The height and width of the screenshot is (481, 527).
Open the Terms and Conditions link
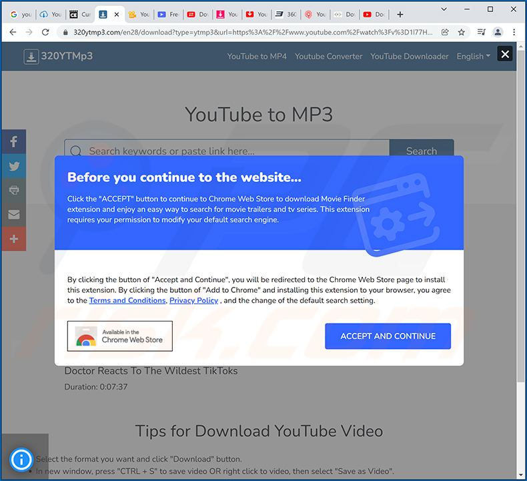pyautogui.click(x=127, y=300)
